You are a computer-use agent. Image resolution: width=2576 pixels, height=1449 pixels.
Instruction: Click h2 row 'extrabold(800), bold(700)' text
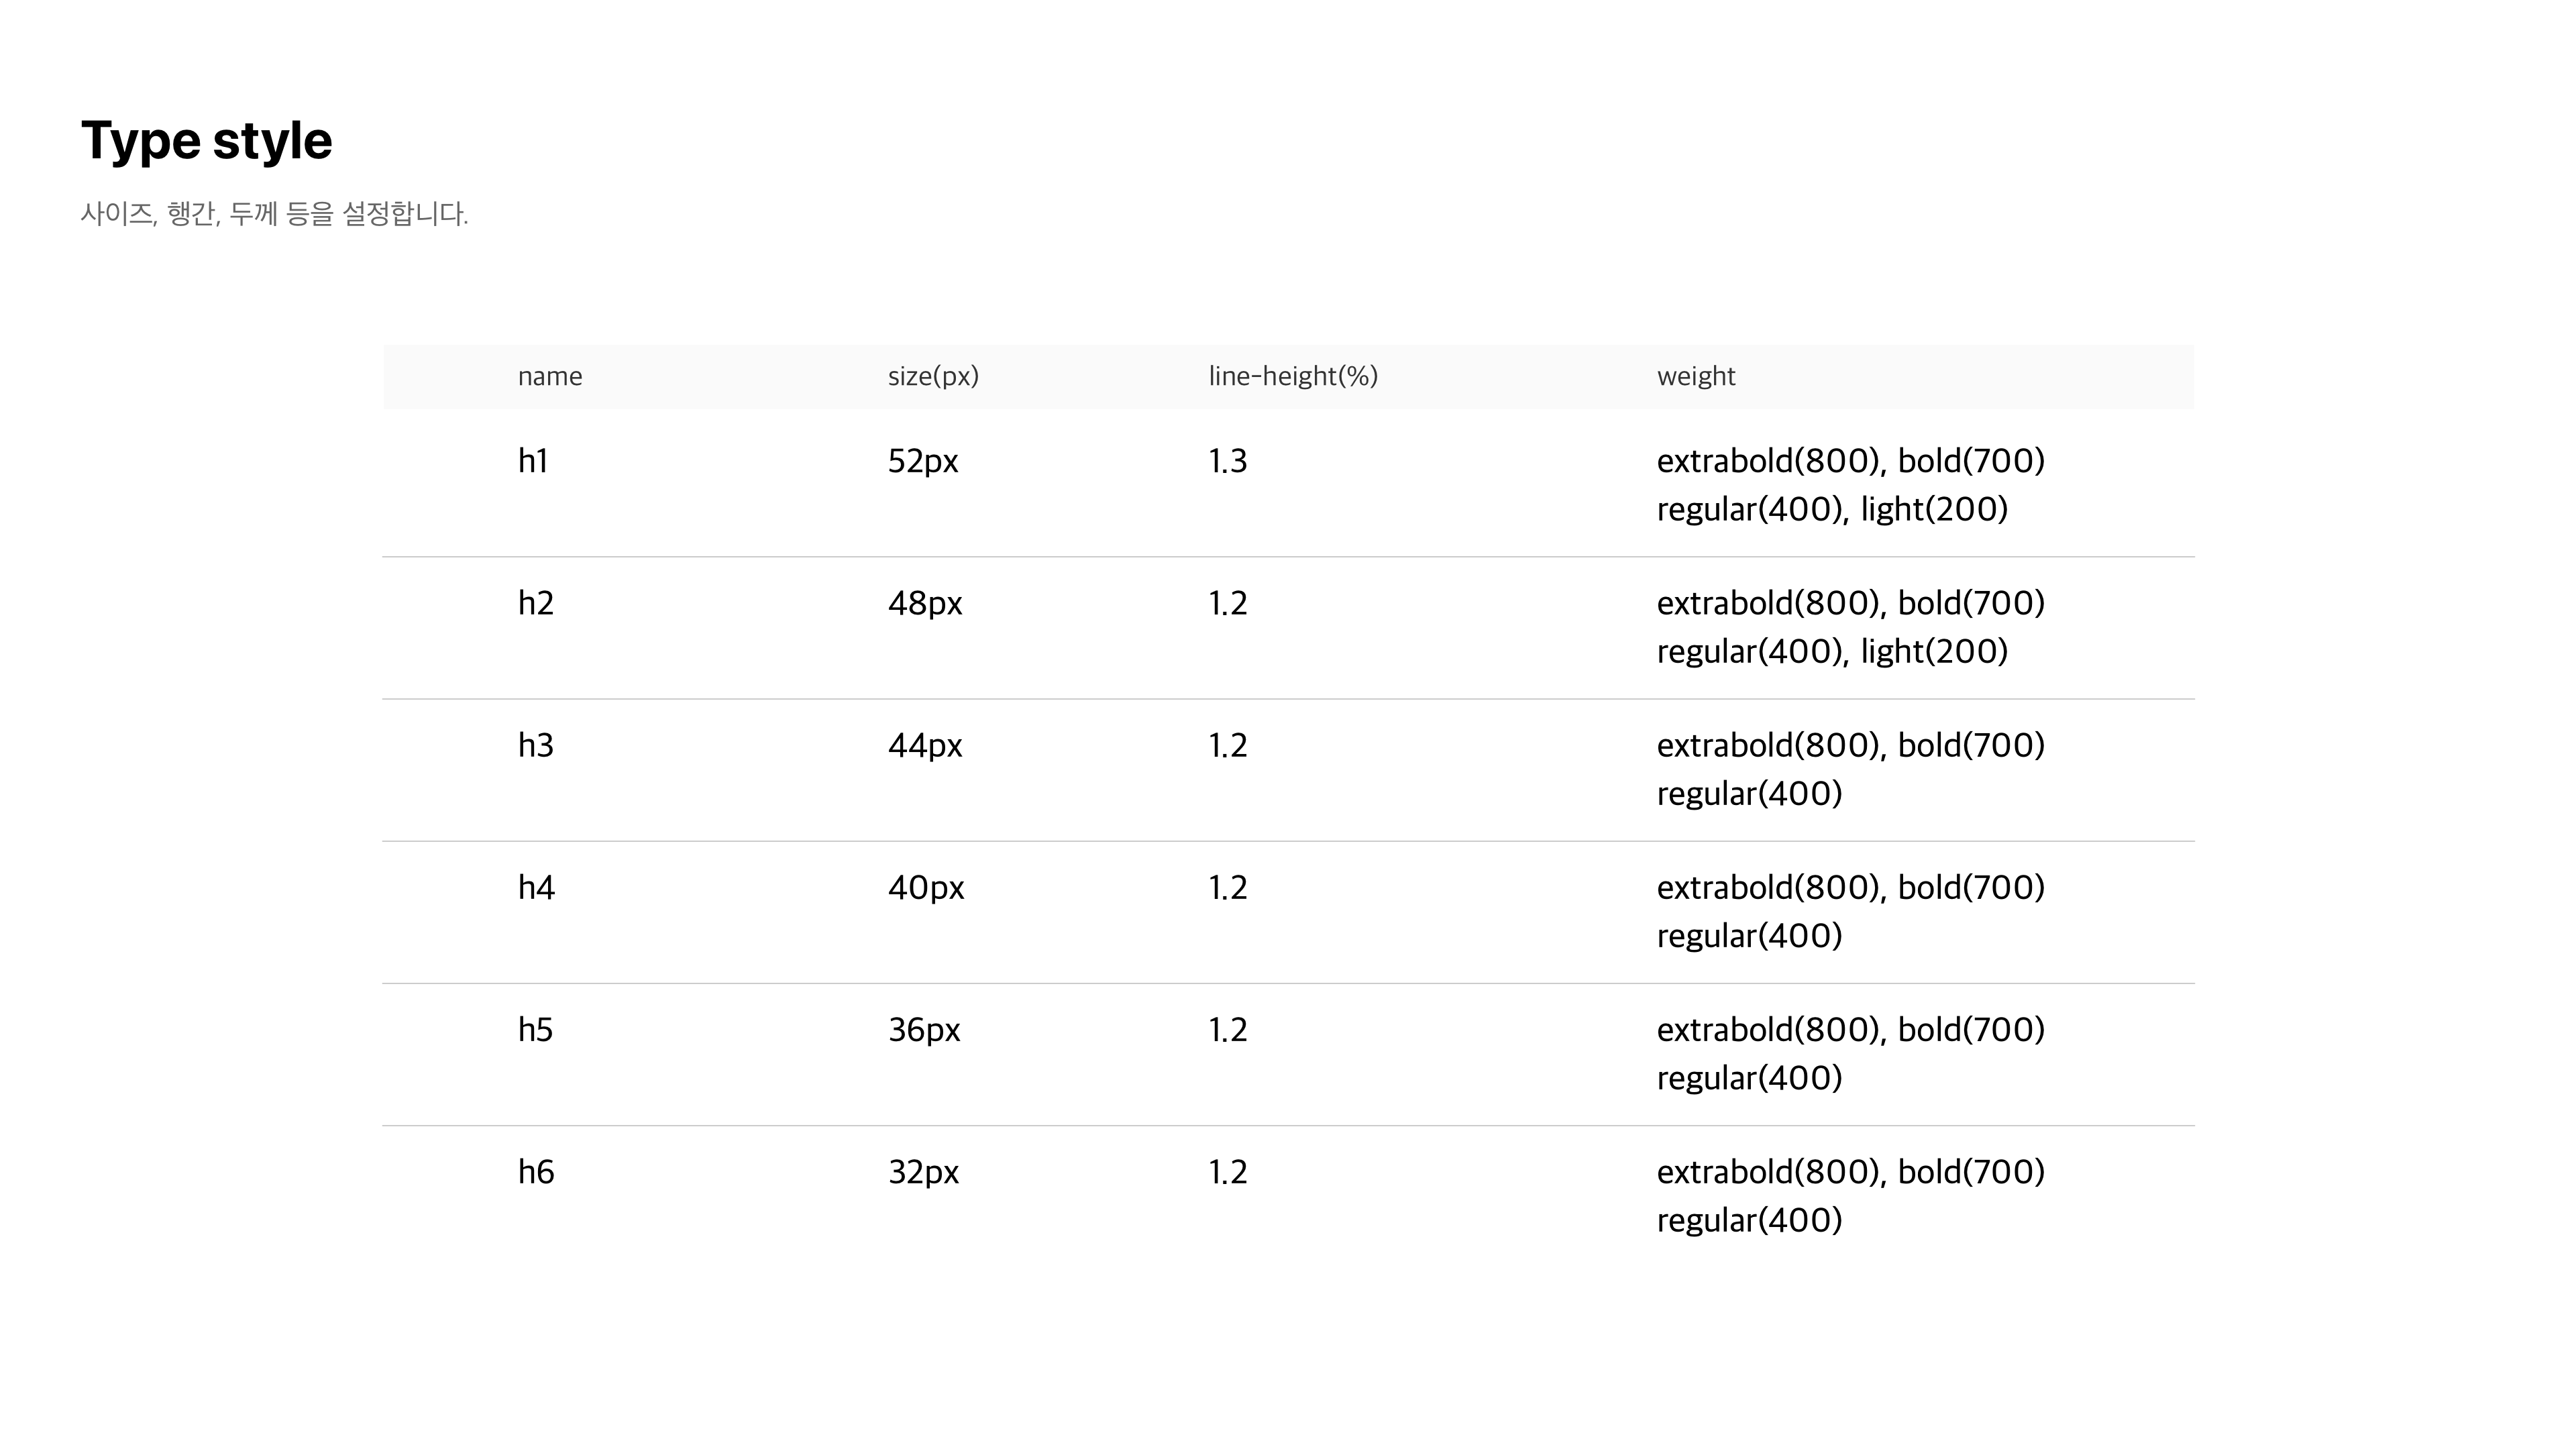click(x=1851, y=603)
